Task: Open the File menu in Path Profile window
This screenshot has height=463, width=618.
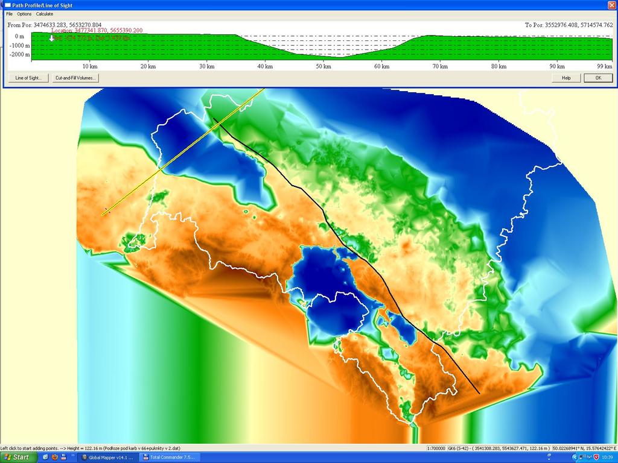Action: tap(9, 14)
